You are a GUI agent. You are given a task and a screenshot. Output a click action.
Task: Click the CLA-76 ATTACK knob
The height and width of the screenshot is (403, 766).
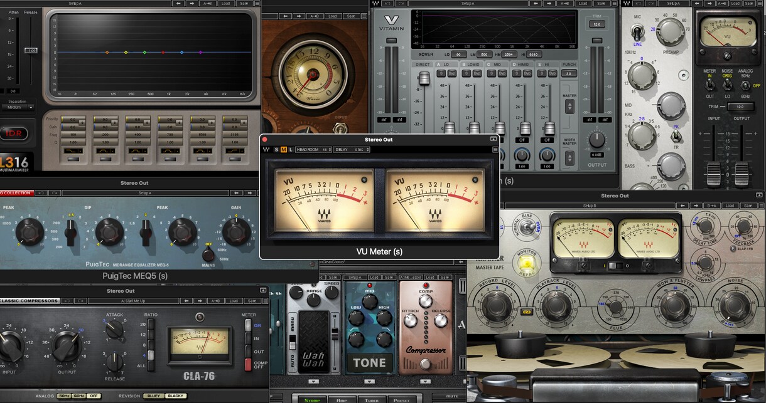pyautogui.click(x=114, y=330)
